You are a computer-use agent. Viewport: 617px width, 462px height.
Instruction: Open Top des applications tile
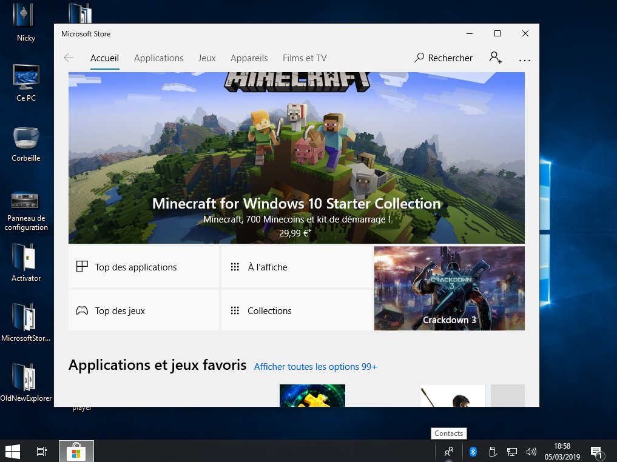coord(144,267)
